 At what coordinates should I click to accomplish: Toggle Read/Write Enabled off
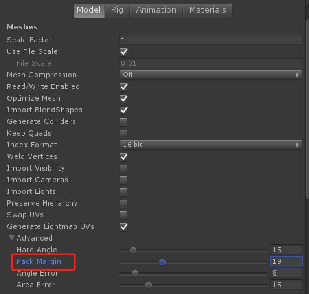coord(123,87)
